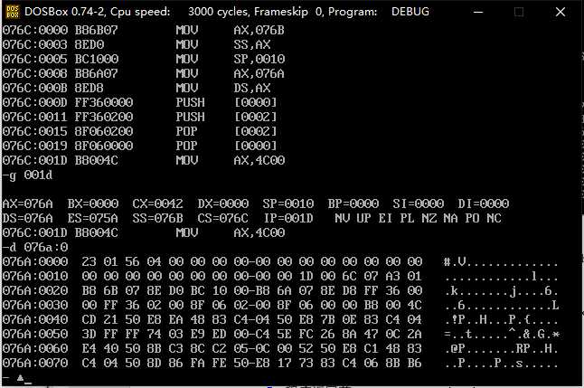Click the flags 'NV UP EI PL NZ NA PO NC'

[418, 218]
